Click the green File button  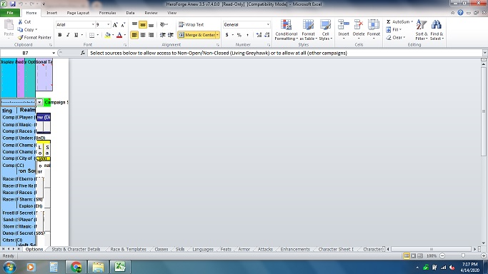[10, 13]
